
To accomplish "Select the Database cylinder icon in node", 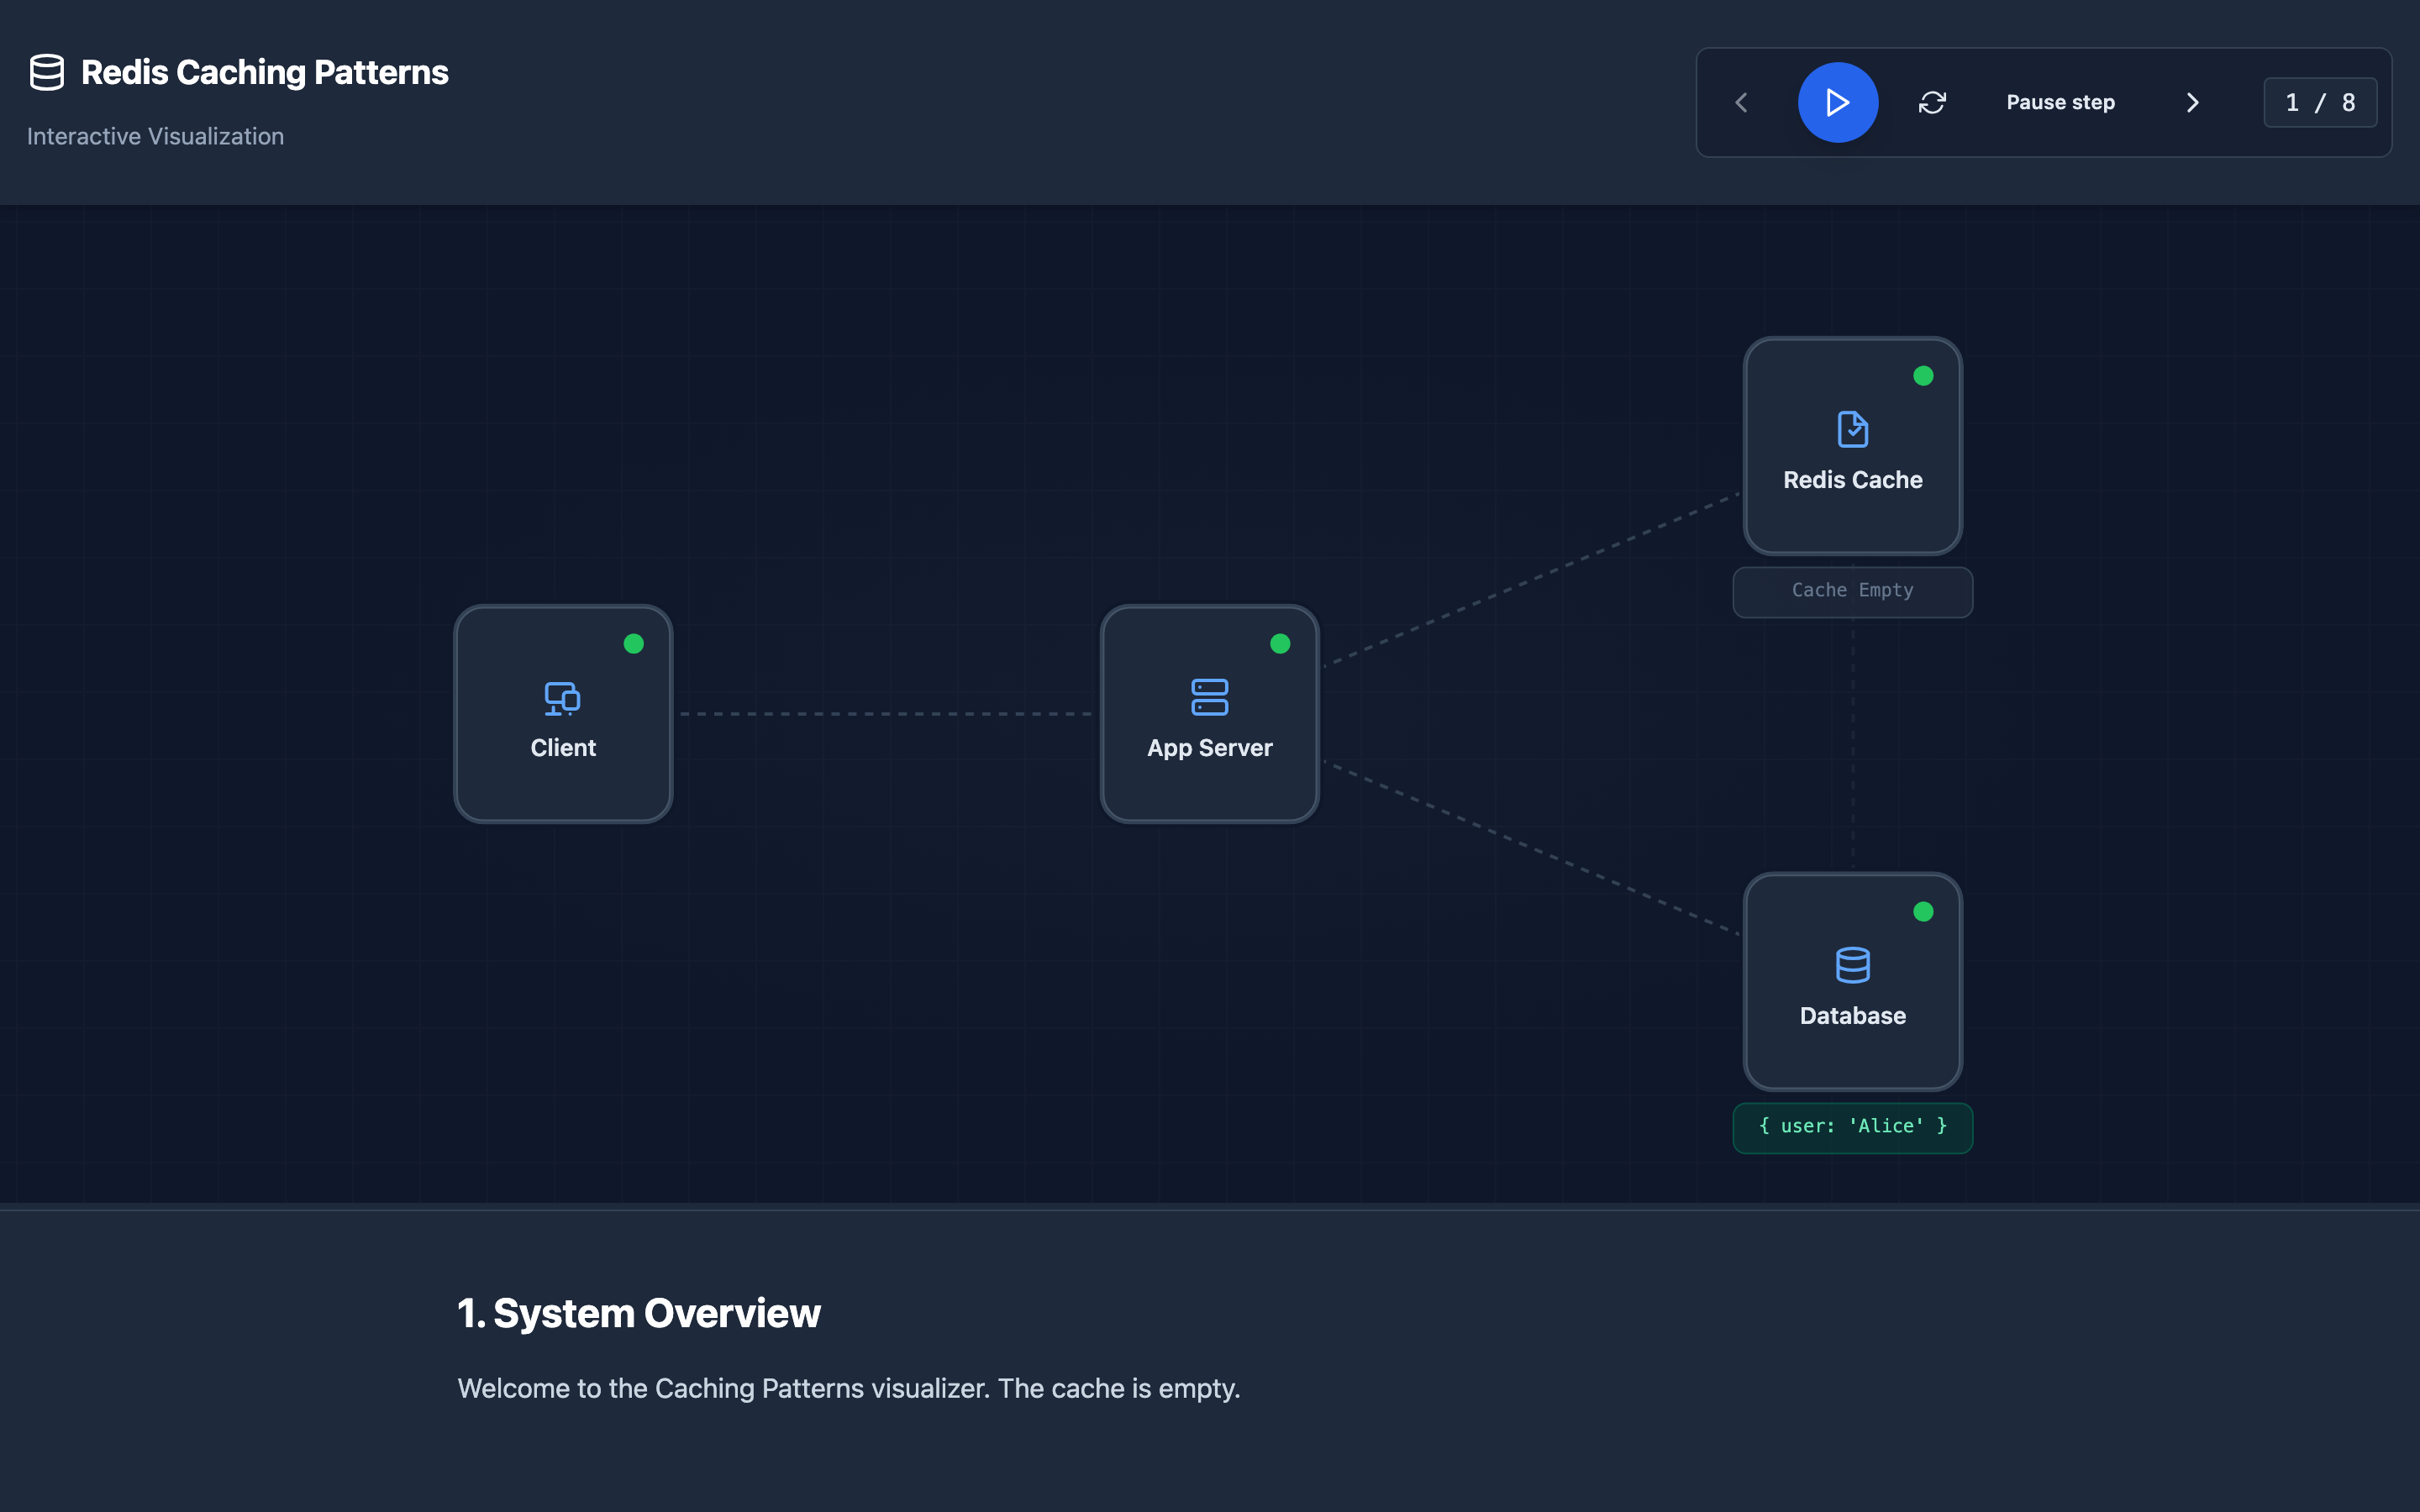I will tap(1852, 965).
